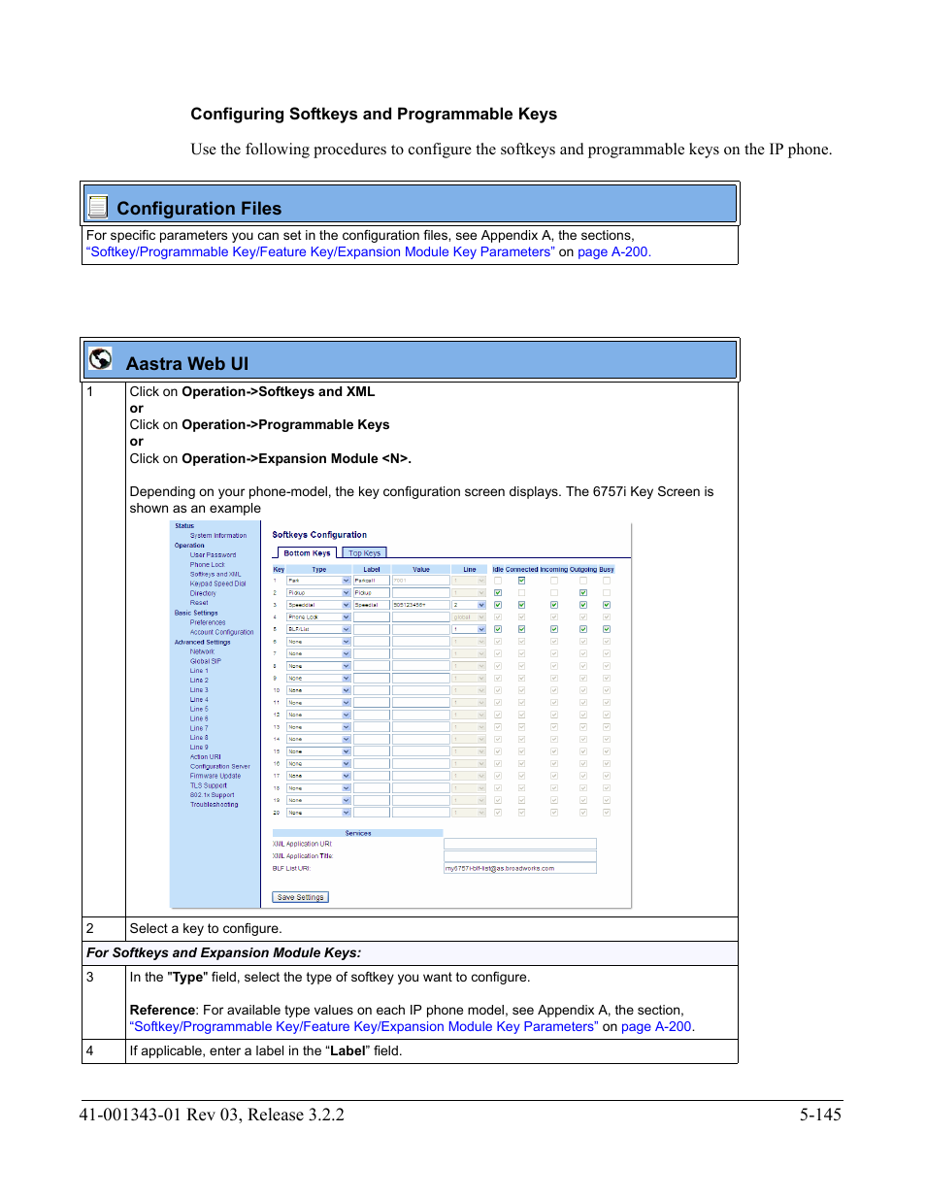The width and height of the screenshot is (926, 1199).
Task: Open TLS Support in sidebar
Action: [x=209, y=785]
